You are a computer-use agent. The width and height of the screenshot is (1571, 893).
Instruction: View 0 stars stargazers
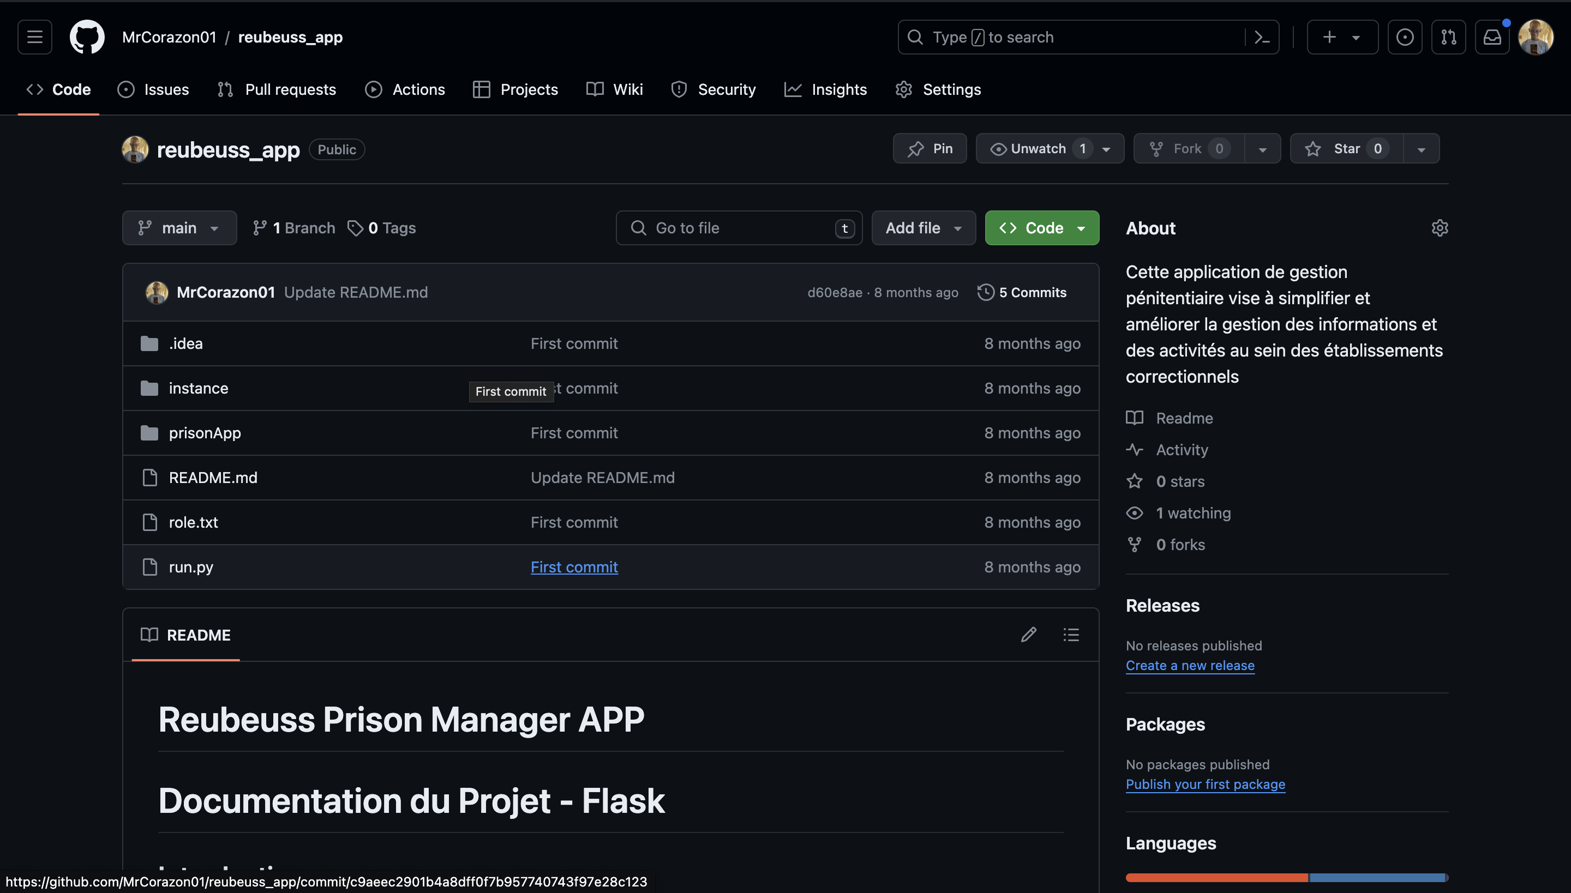[1165, 481]
